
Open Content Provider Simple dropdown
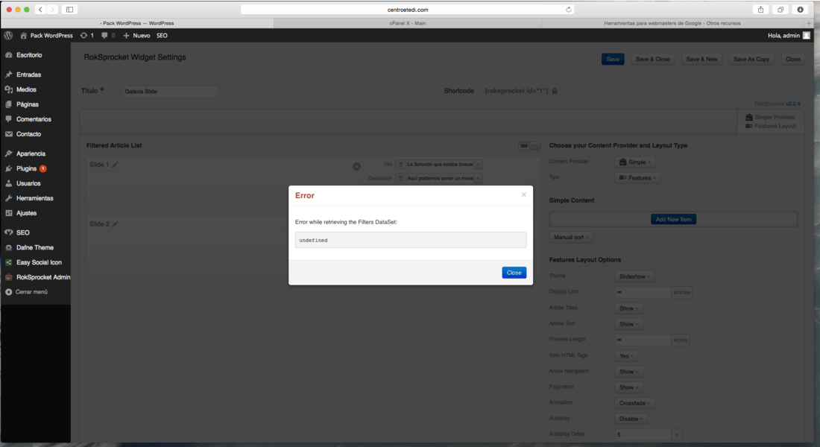tap(635, 162)
